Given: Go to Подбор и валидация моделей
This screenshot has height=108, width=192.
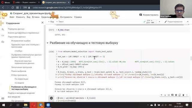Looking at the screenshot, I should click(x=21, y=93).
